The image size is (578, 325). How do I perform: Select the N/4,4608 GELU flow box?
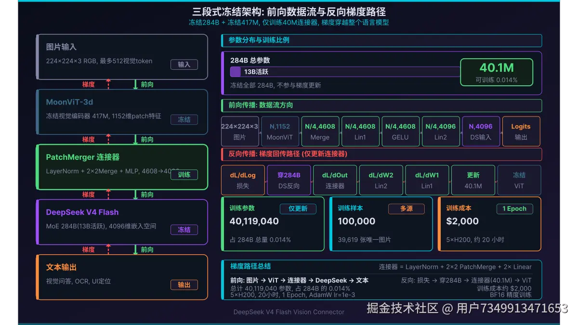400,131
